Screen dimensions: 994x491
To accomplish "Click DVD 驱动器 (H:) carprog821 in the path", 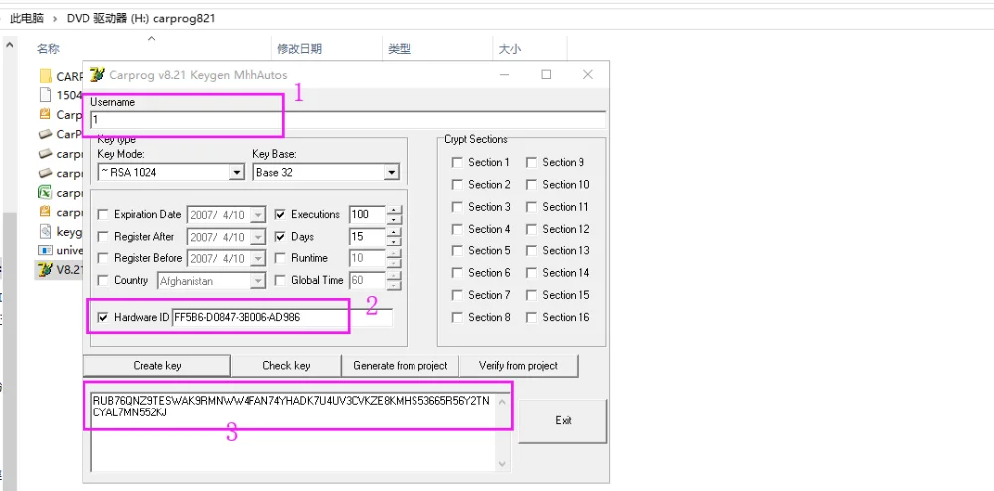I will 141,18.
